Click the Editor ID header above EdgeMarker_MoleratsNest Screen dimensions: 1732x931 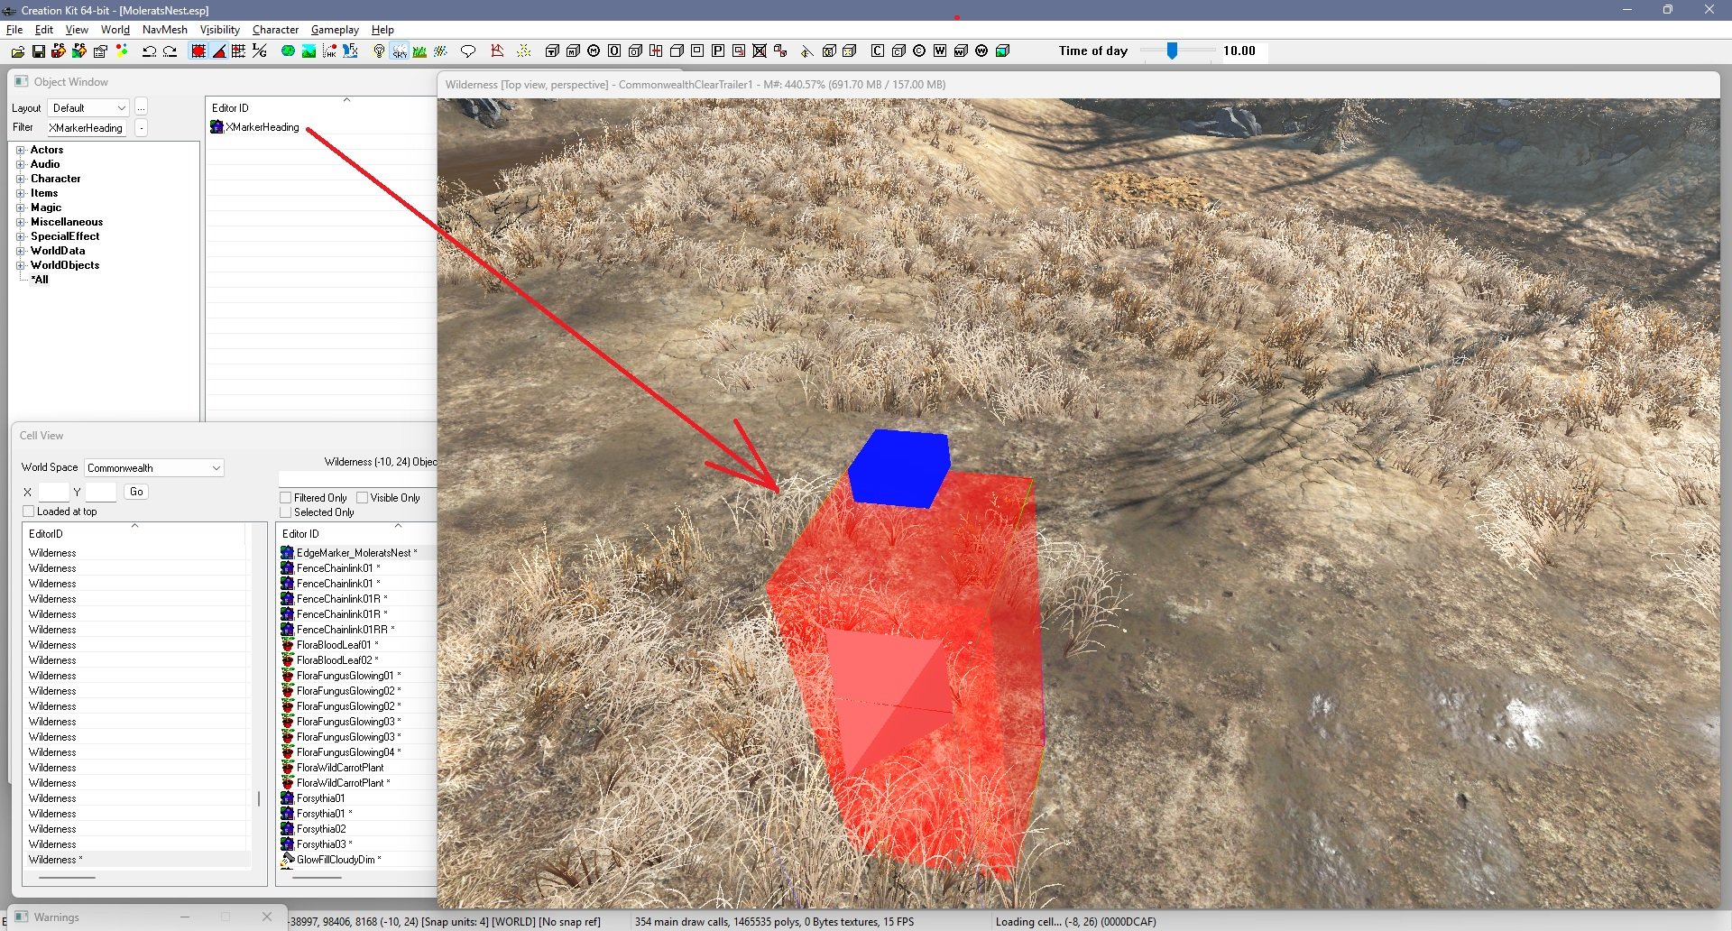tap(357, 534)
